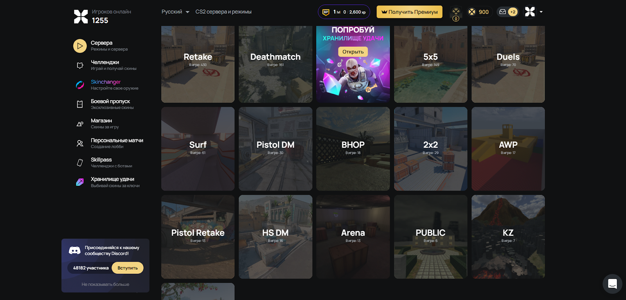Click the Открыть button on promo banner

click(353, 52)
